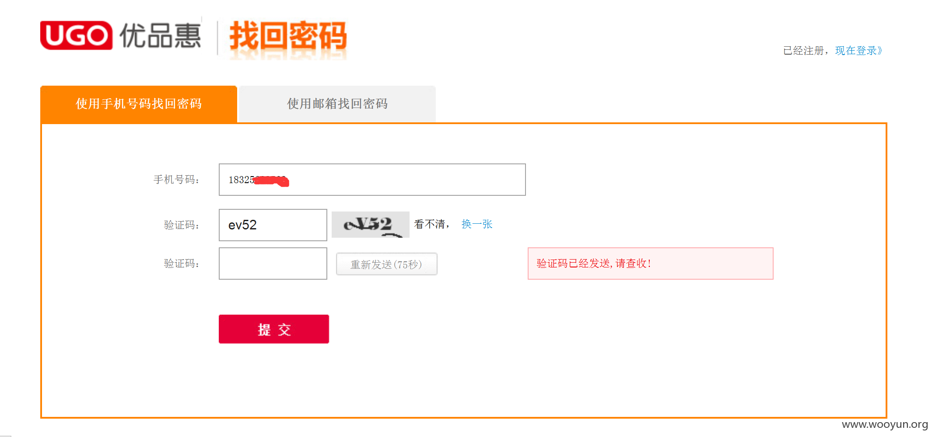Submit the form with 提交 button

(x=274, y=329)
